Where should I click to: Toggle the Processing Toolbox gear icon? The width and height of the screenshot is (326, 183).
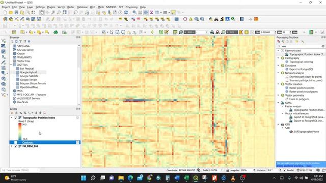146,12
